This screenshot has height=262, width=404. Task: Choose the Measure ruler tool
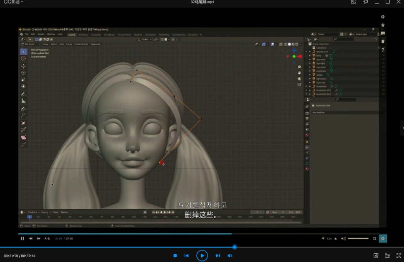coord(23,101)
